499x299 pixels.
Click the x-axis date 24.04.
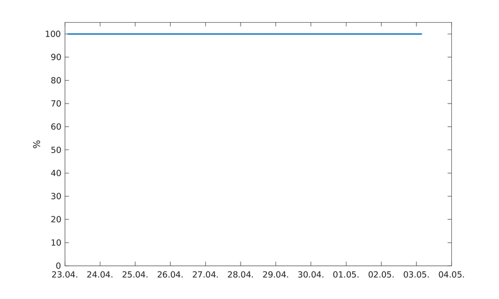click(x=100, y=275)
